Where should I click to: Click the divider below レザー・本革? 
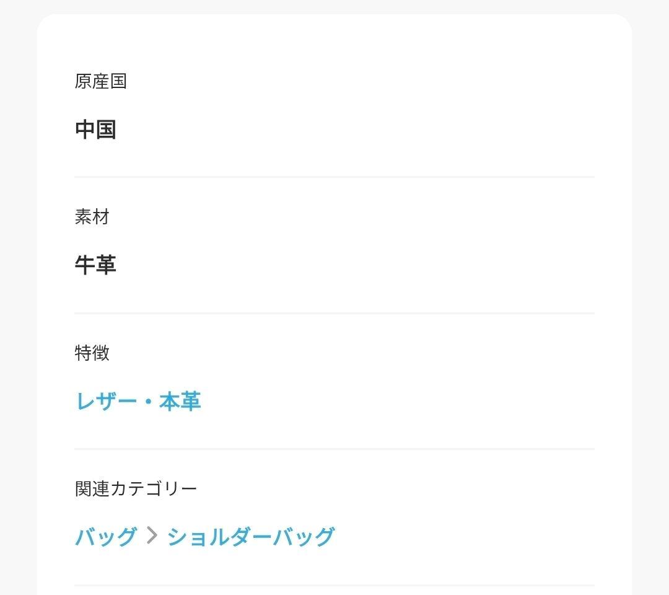pyautogui.click(x=334, y=449)
